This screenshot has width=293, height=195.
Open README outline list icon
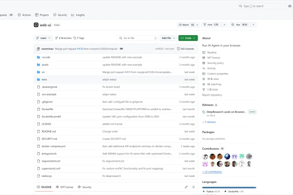point(193,187)
